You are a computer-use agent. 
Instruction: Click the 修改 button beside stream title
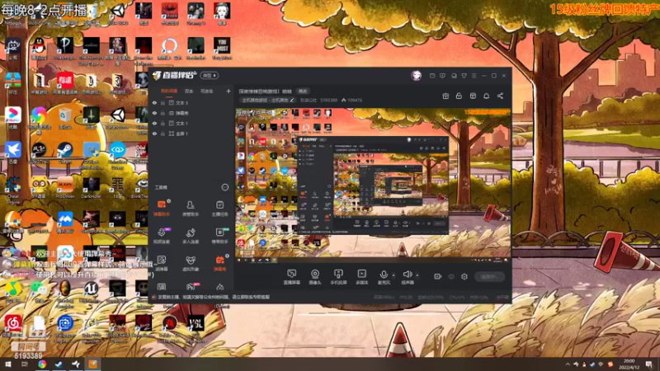[x=303, y=91]
